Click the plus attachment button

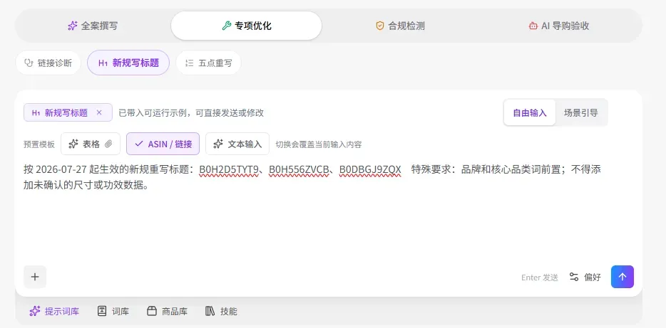35,277
